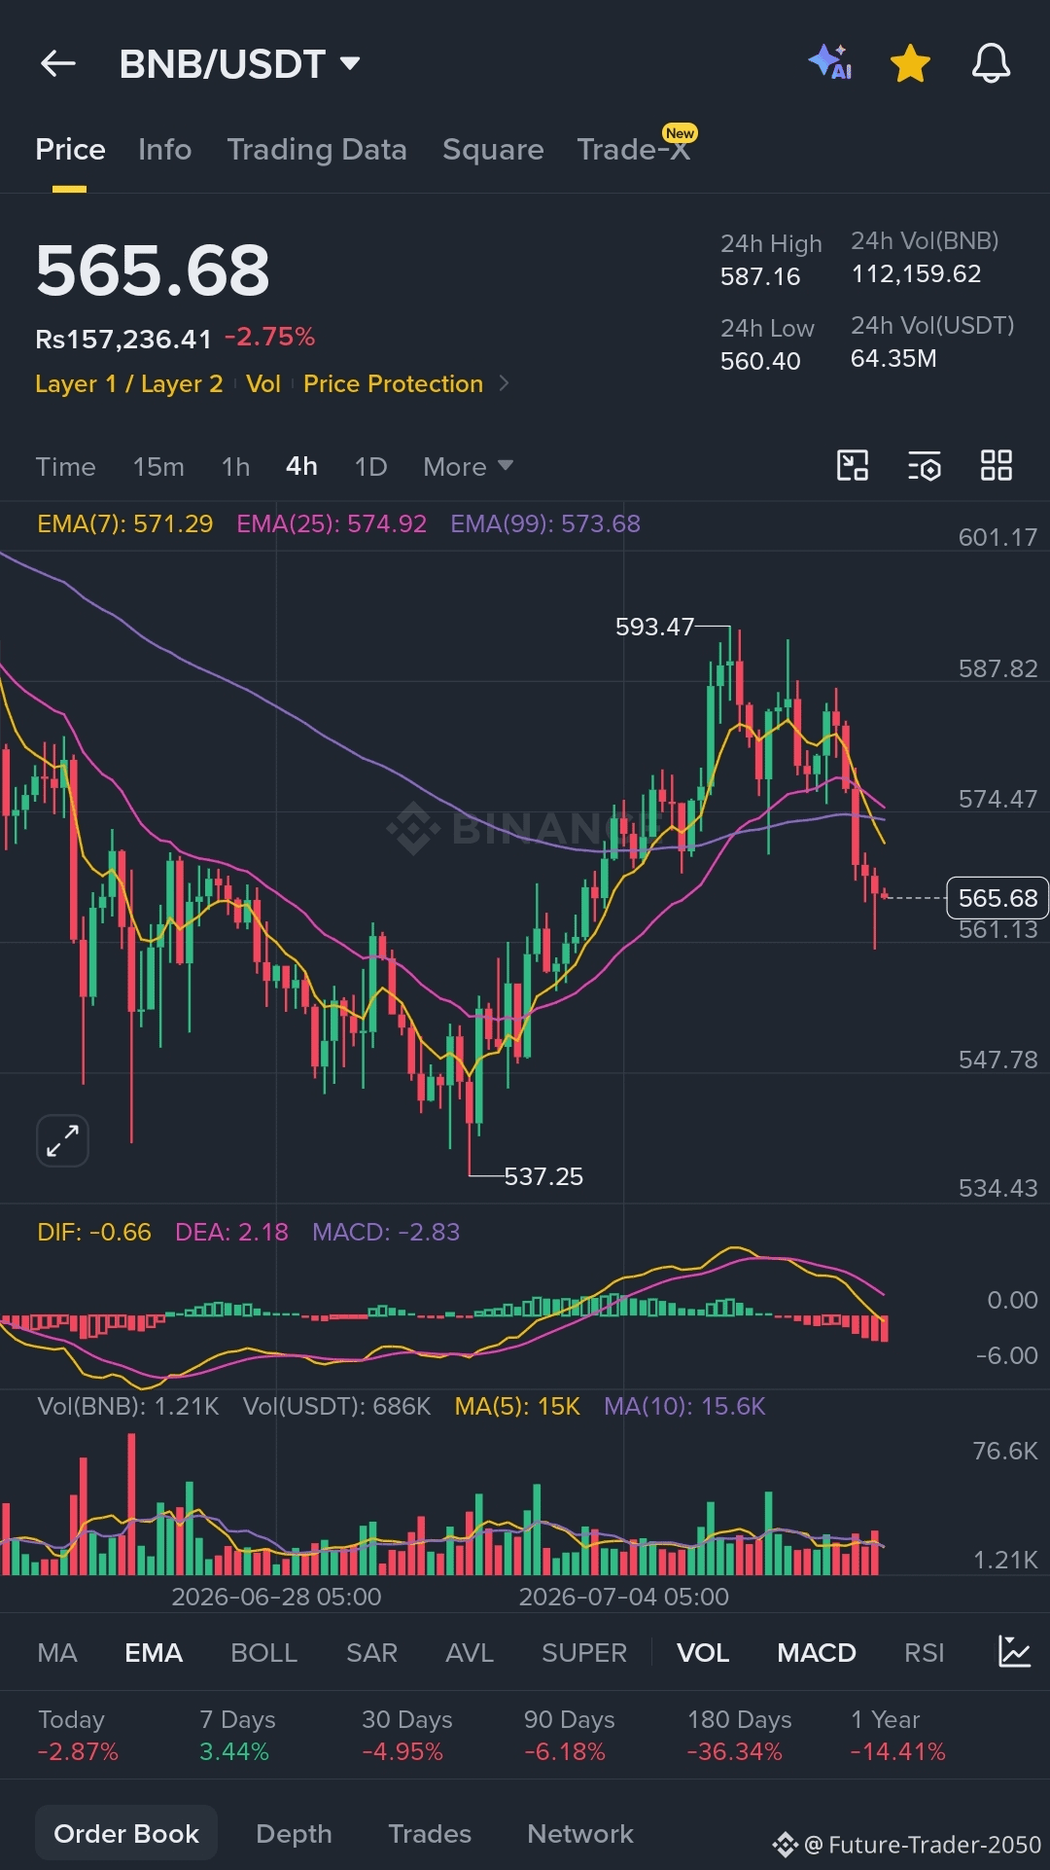Expand the Price Protection tags chevron
Viewport: 1050px width, 1870px height.
[504, 383]
